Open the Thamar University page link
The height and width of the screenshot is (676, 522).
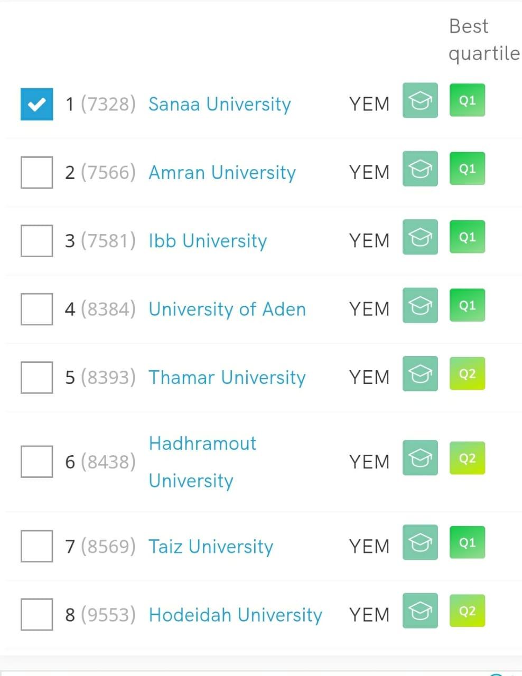(227, 378)
